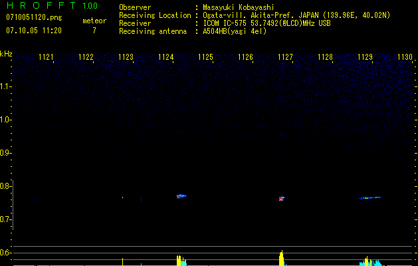Click the 1122 time axis marker
418x266 pixels.
point(86,57)
